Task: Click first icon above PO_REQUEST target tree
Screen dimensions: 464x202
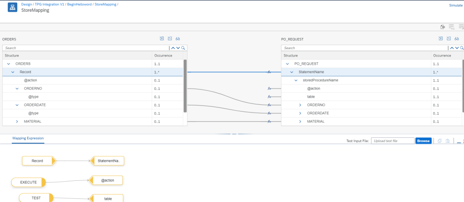Action: (x=441, y=39)
